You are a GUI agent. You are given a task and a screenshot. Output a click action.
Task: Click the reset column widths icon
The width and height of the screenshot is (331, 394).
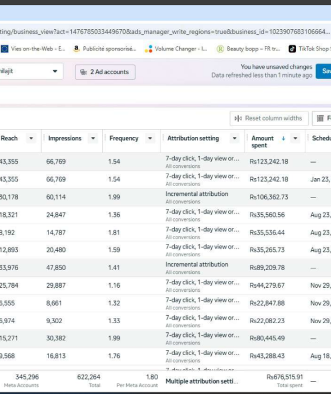[238, 118]
